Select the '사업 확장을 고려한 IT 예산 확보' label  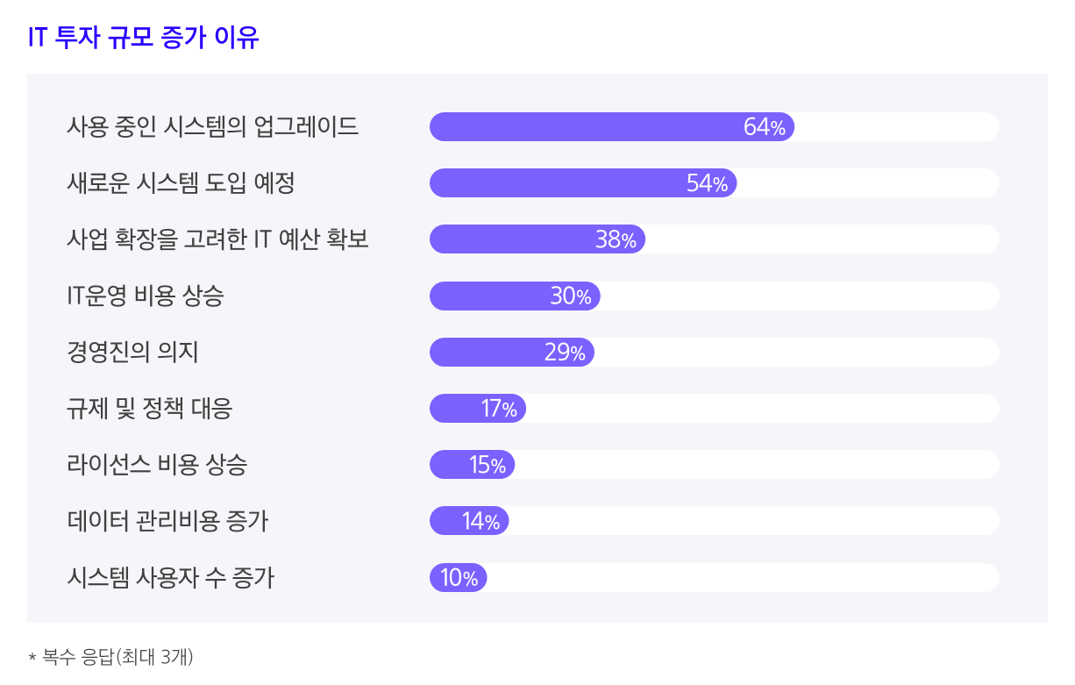click(x=217, y=239)
